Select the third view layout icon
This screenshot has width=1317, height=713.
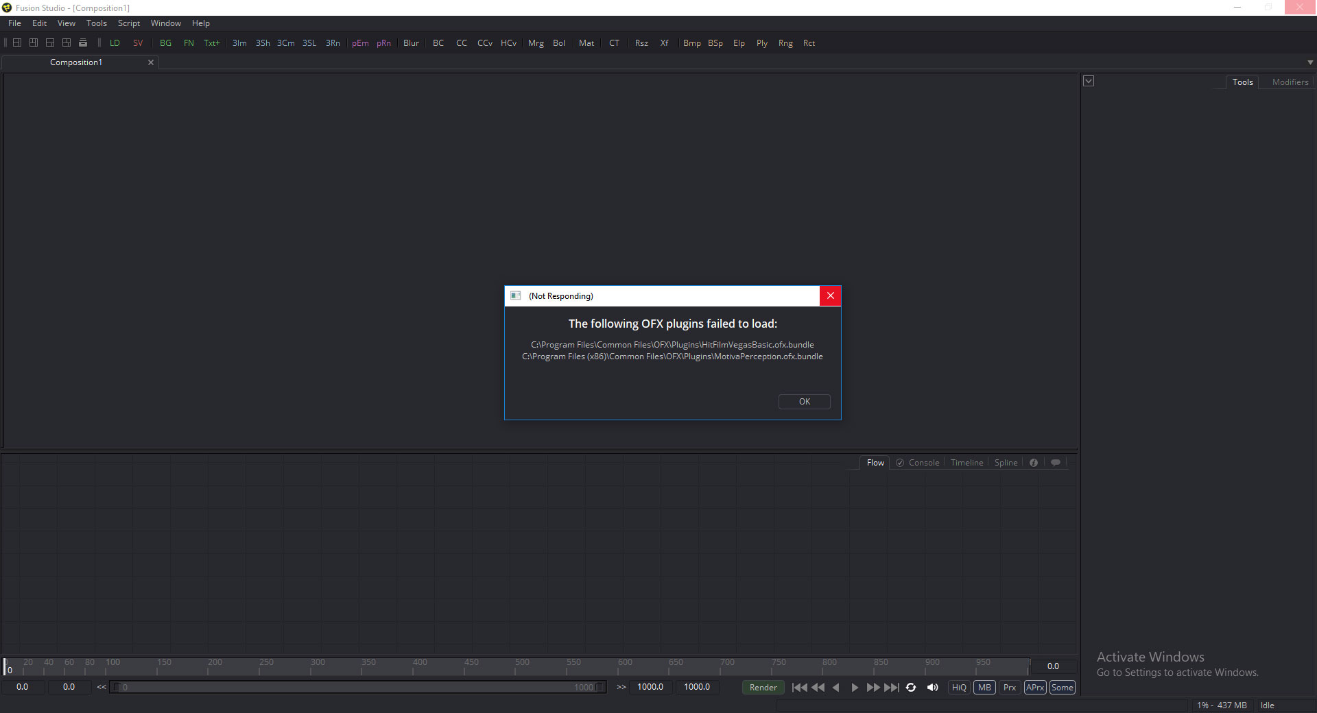click(x=50, y=43)
